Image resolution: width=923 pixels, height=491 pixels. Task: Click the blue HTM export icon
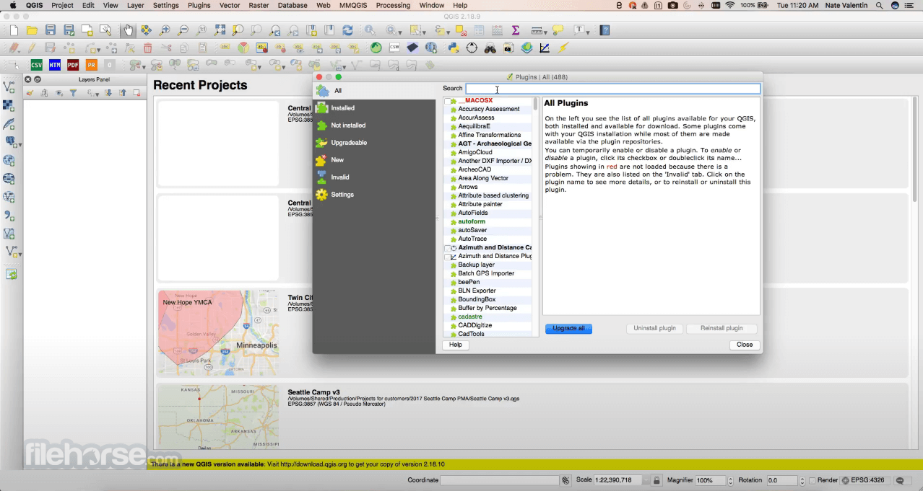[55, 65]
